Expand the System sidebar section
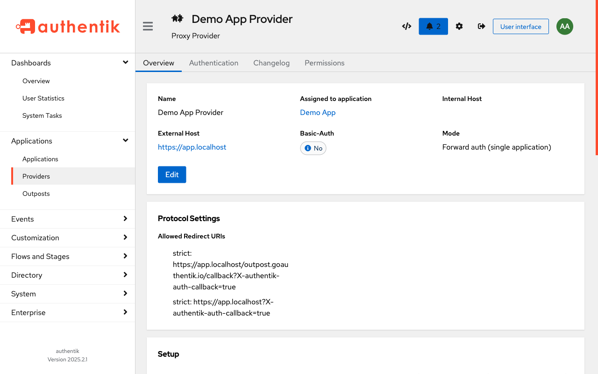598x374 pixels. (68, 294)
